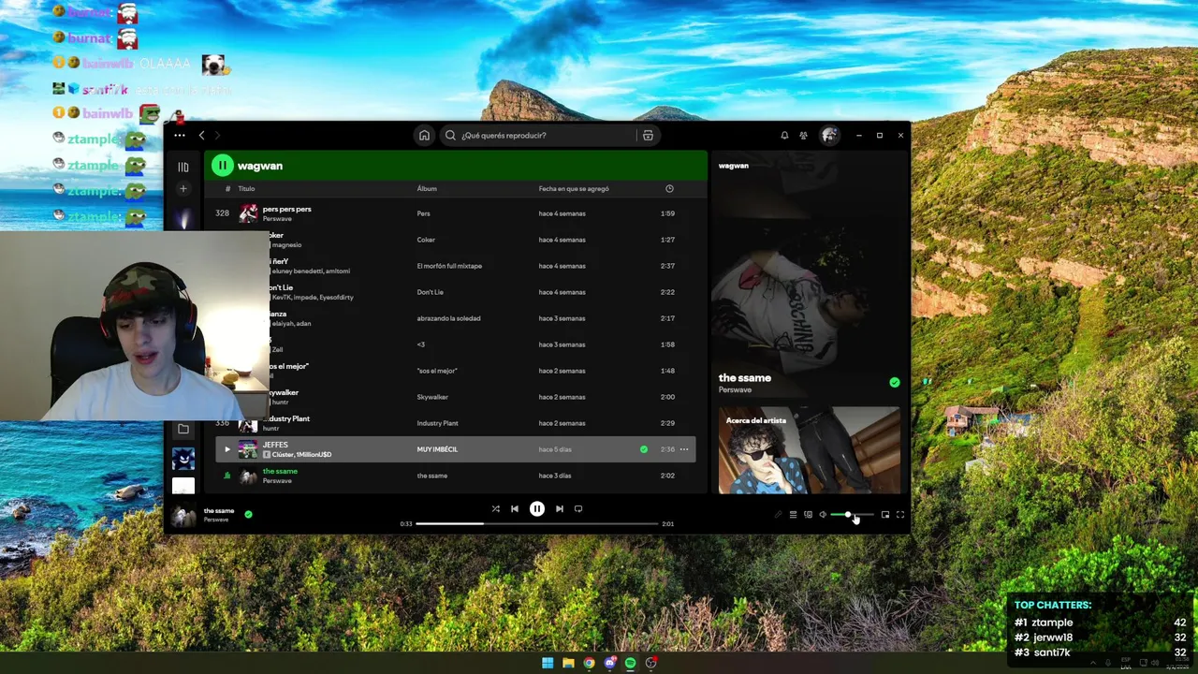Mute with the speaker volume icon
Screen dimensions: 1198x674
click(x=823, y=515)
